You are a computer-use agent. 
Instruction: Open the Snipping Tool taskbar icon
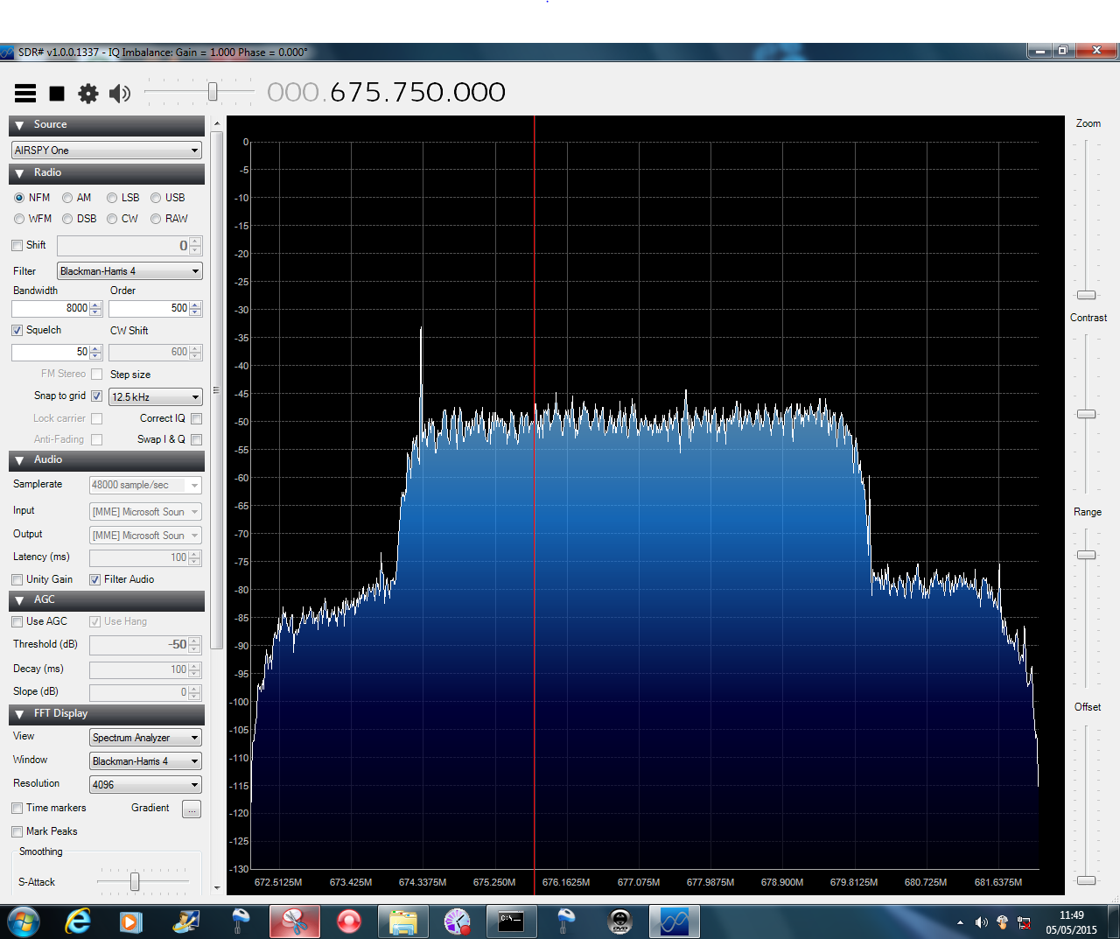[294, 921]
